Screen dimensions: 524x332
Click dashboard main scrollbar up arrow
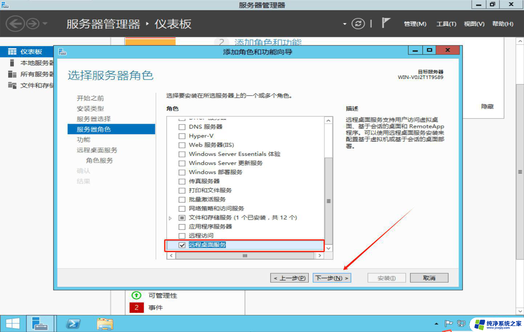pos(520,41)
